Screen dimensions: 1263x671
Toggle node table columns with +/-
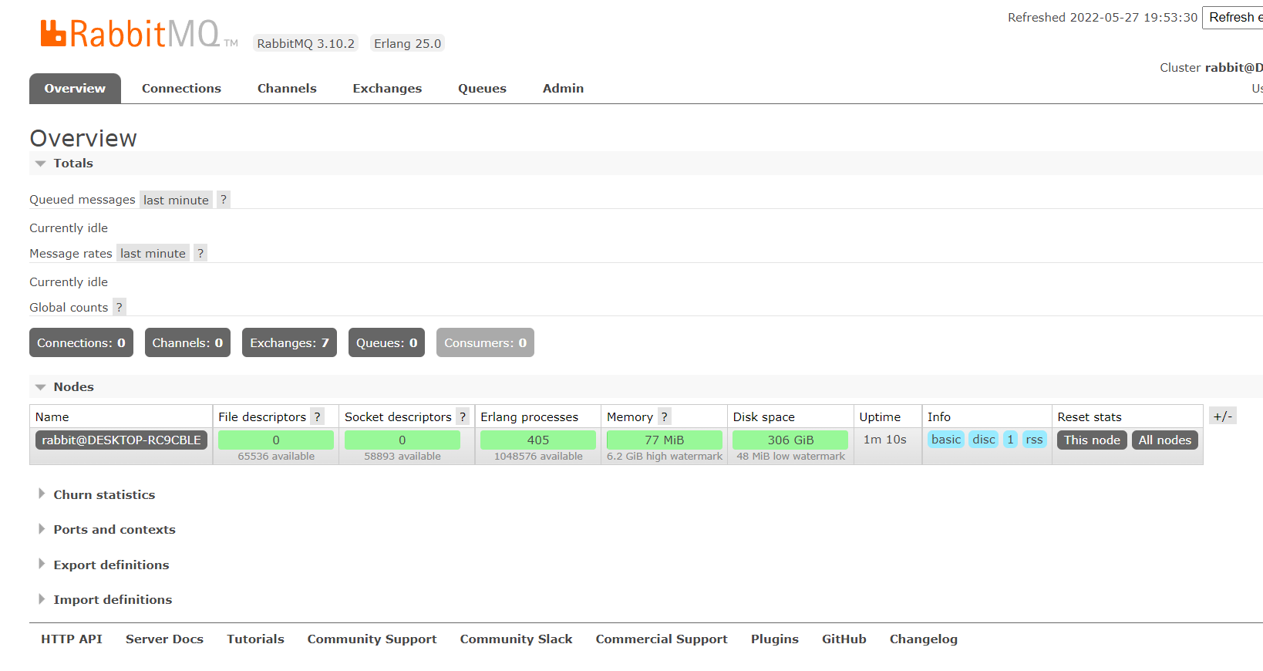click(1223, 416)
